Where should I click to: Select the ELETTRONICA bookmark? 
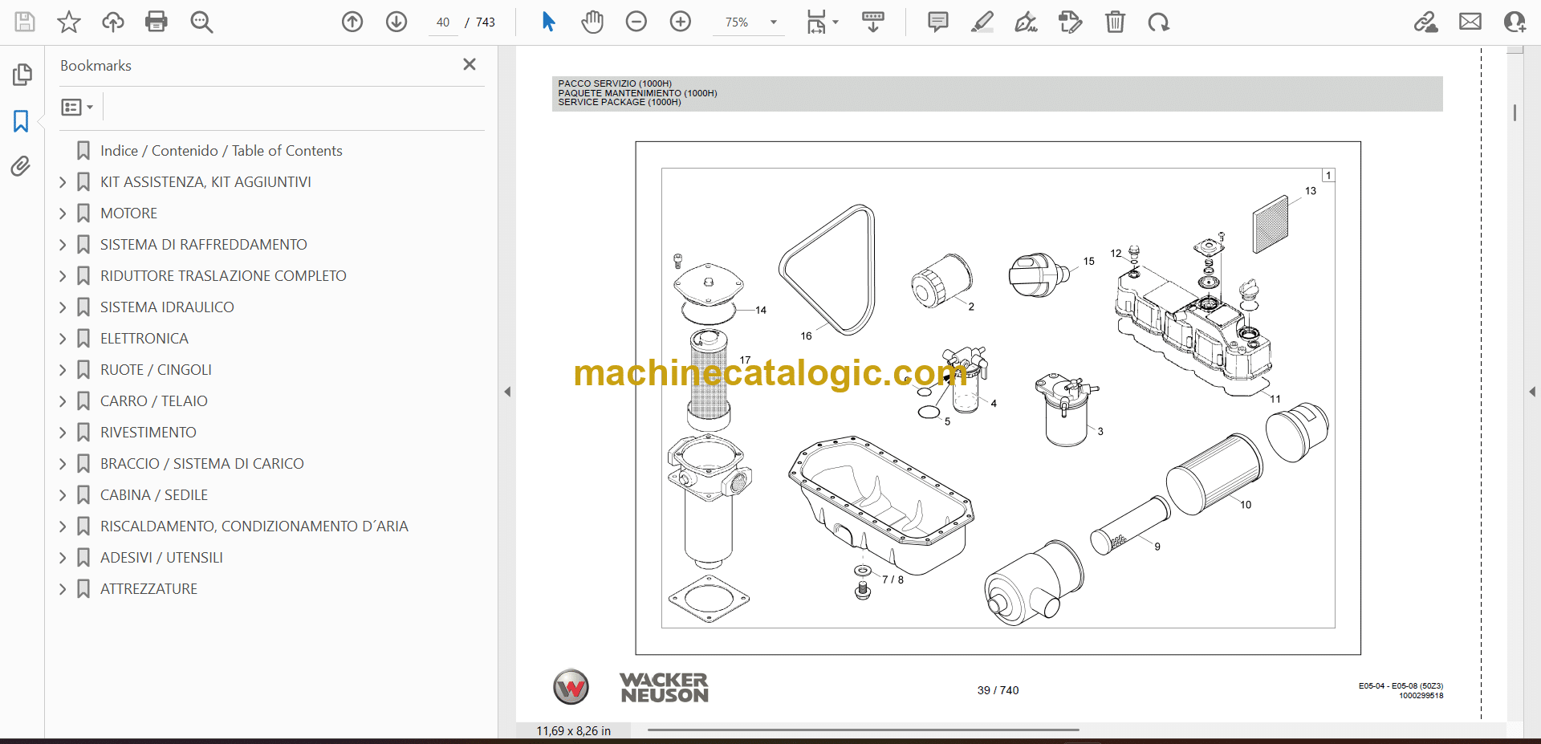point(144,339)
